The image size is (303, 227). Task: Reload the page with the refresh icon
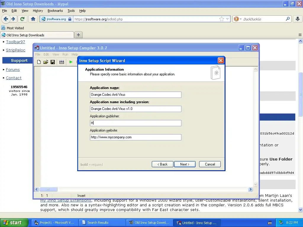coord(22,19)
